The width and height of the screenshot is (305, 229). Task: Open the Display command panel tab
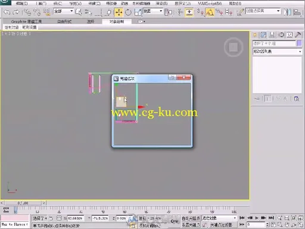tap(290, 35)
